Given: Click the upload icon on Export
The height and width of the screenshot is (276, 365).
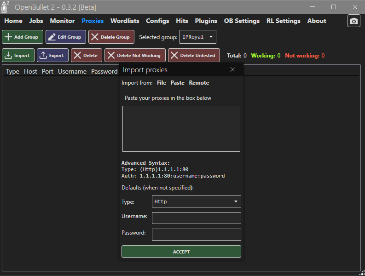Looking at the screenshot, I should (x=43, y=56).
